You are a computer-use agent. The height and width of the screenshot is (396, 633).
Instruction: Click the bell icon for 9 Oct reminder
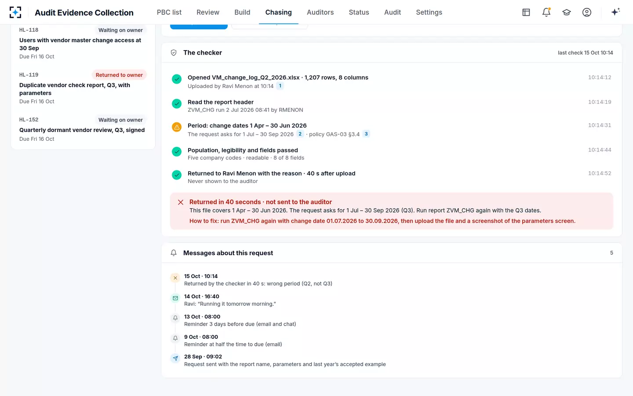(x=175, y=338)
